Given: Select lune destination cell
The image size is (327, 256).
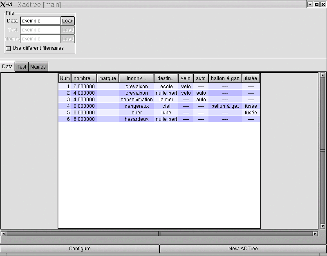Looking at the screenshot, I should [166, 113].
